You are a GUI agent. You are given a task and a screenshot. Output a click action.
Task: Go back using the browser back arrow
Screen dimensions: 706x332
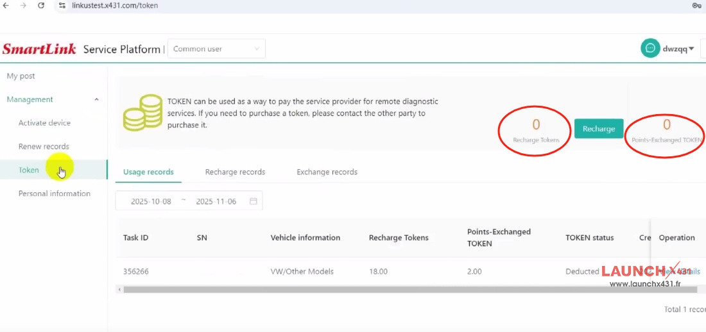6,6
